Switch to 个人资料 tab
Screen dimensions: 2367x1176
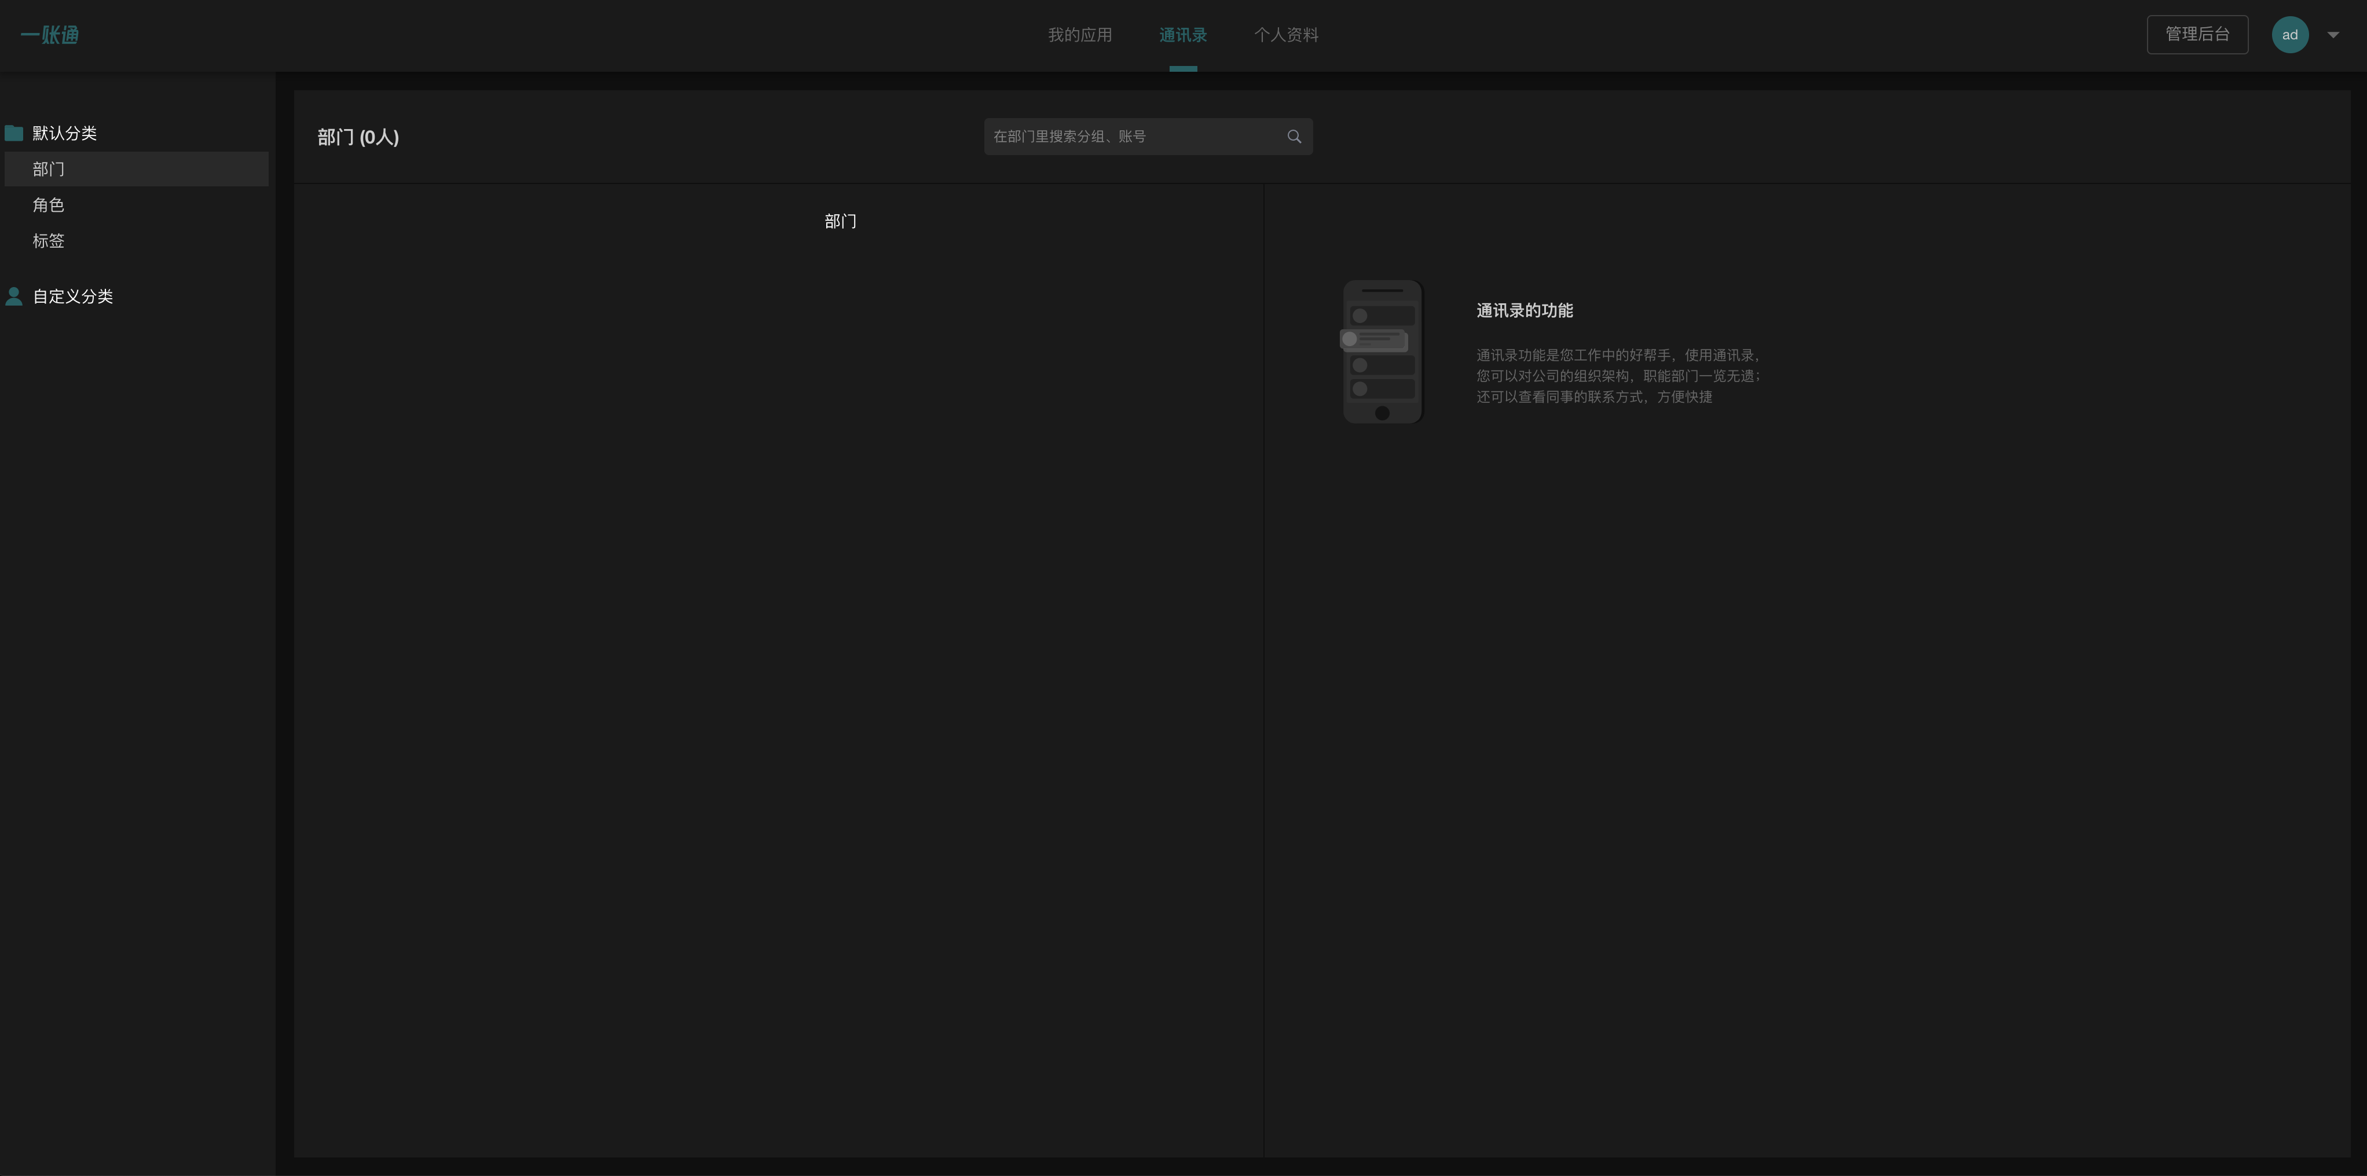pyautogui.click(x=1285, y=35)
